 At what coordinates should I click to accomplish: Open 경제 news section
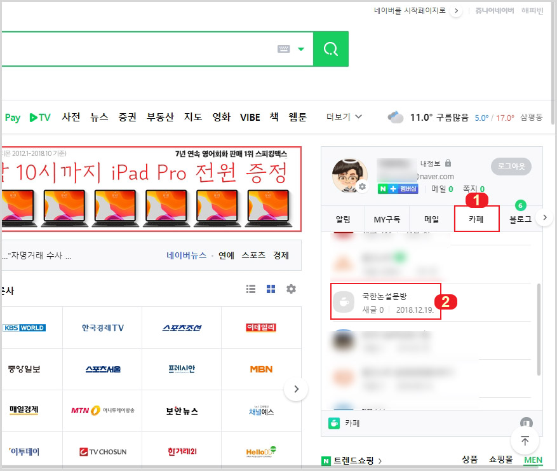click(x=281, y=256)
